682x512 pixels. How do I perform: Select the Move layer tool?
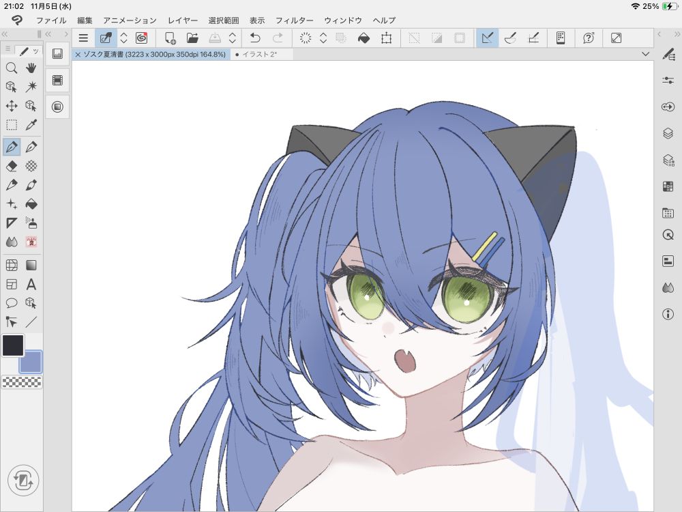[12, 106]
